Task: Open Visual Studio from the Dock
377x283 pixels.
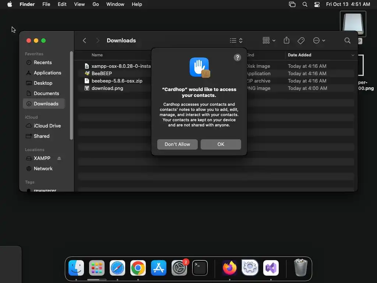Action: click(271, 268)
